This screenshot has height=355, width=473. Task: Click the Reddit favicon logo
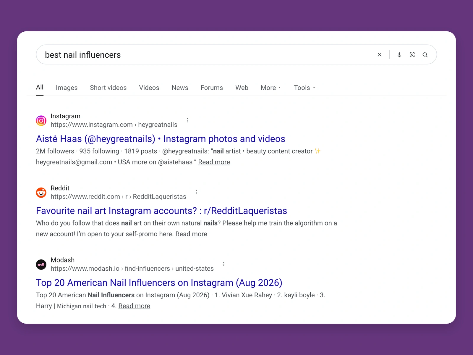[41, 192]
